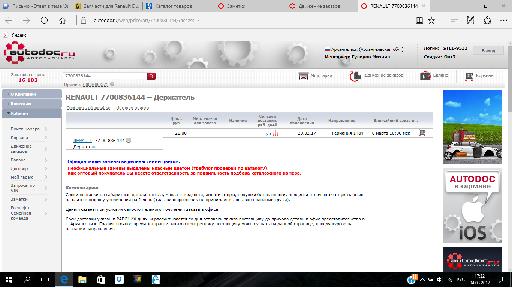Click the 21,00 price cell

tap(181, 133)
